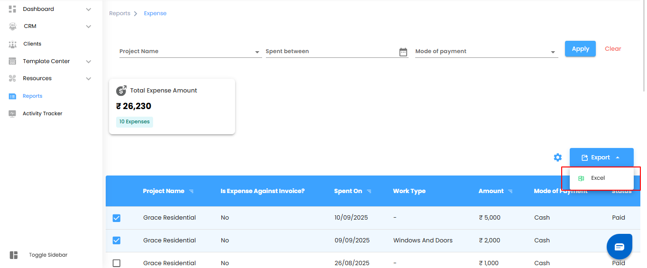Click the Clients icon in sidebar
This screenshot has height=268, width=647.
pos(13,44)
